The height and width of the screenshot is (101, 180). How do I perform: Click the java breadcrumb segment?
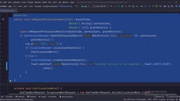point(25,6)
